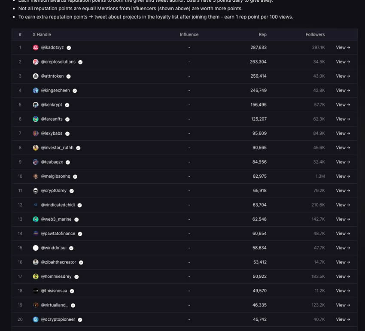Click the white avatar of @winddotsui
This screenshot has width=365, height=331.
(x=36, y=248)
